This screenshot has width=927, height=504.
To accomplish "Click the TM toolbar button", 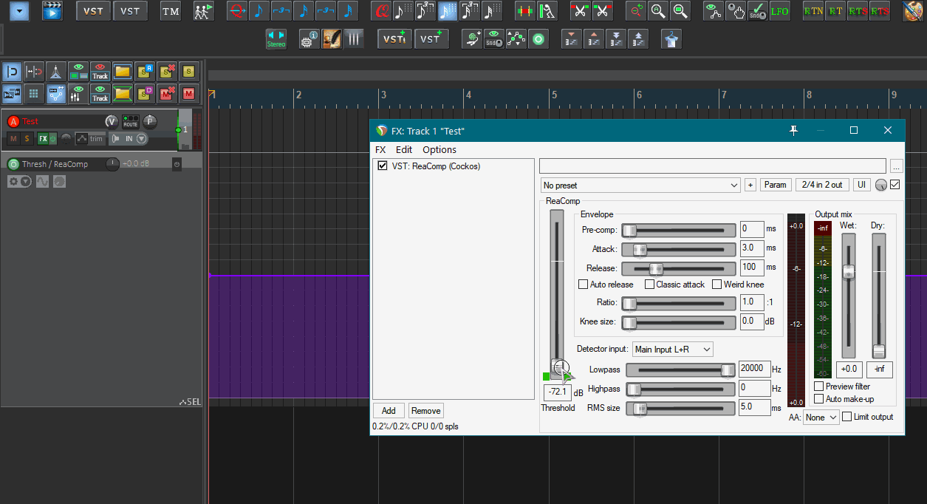I will point(171,11).
